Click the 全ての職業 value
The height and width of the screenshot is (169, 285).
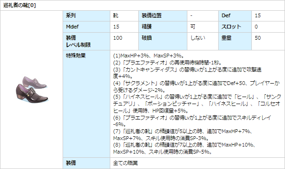(x=125, y=163)
